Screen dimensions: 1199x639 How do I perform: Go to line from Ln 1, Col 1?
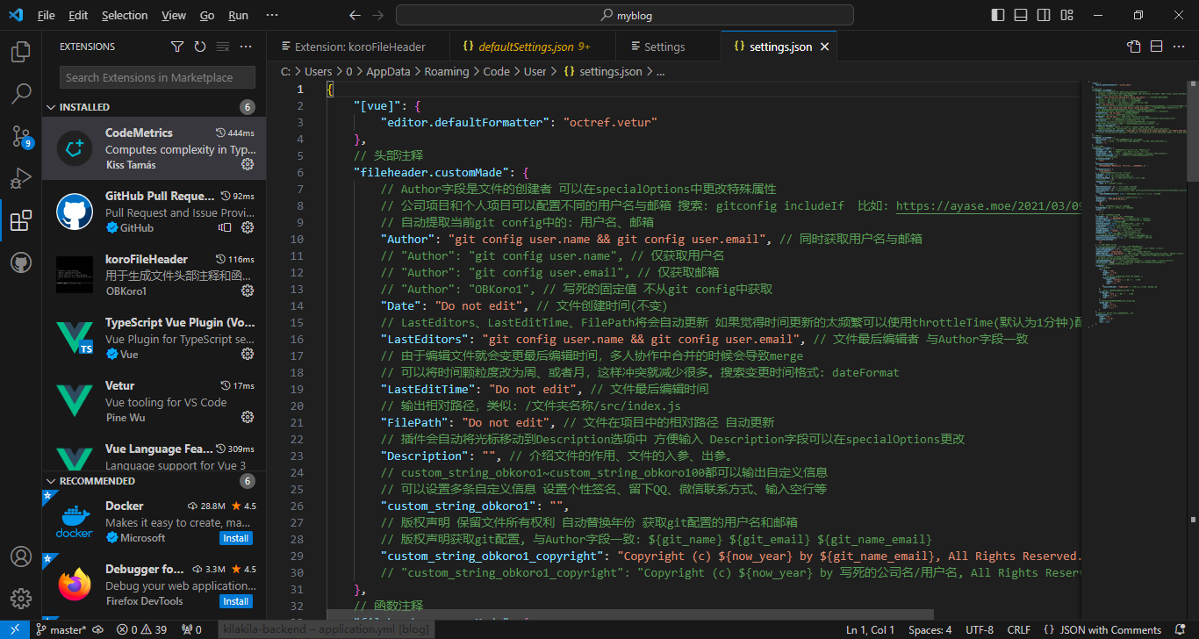[x=870, y=629]
